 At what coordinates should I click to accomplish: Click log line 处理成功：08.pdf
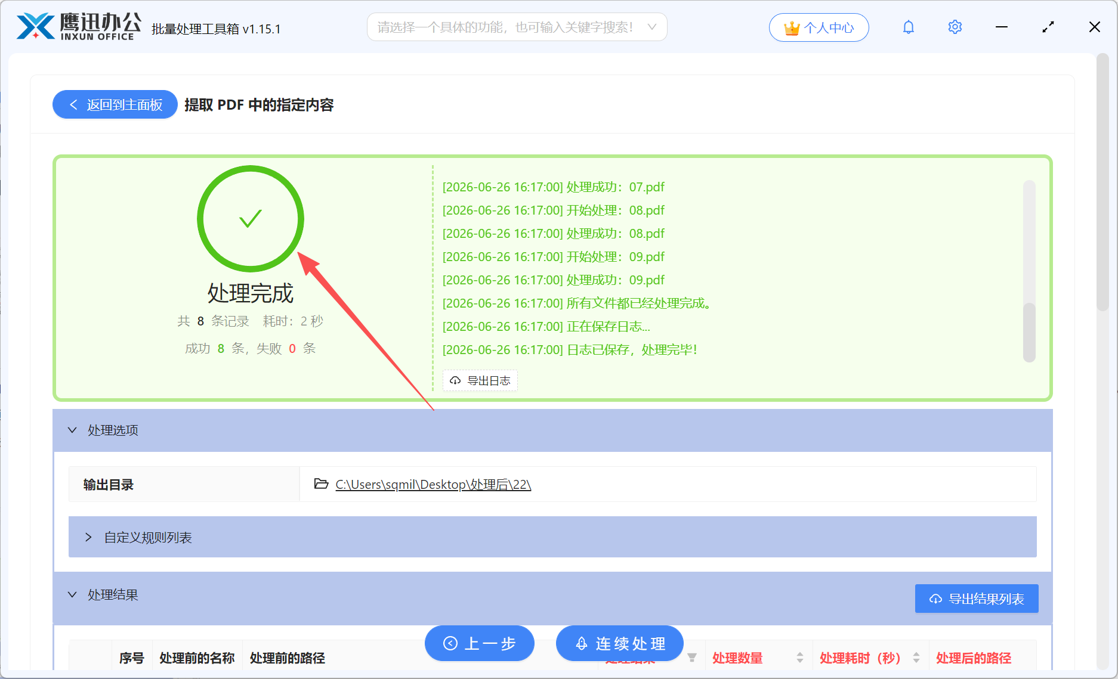click(553, 234)
